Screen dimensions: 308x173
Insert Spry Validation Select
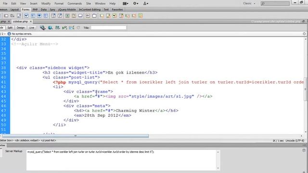(x=121, y=16)
